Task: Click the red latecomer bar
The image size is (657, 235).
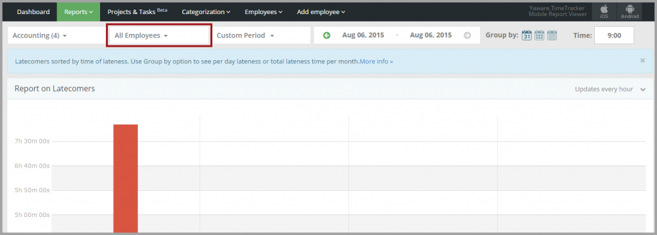Action: tap(125, 178)
